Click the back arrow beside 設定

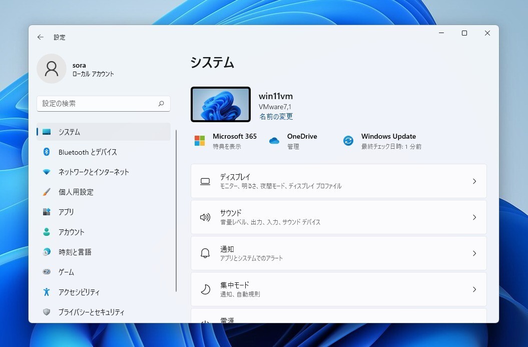tap(41, 37)
